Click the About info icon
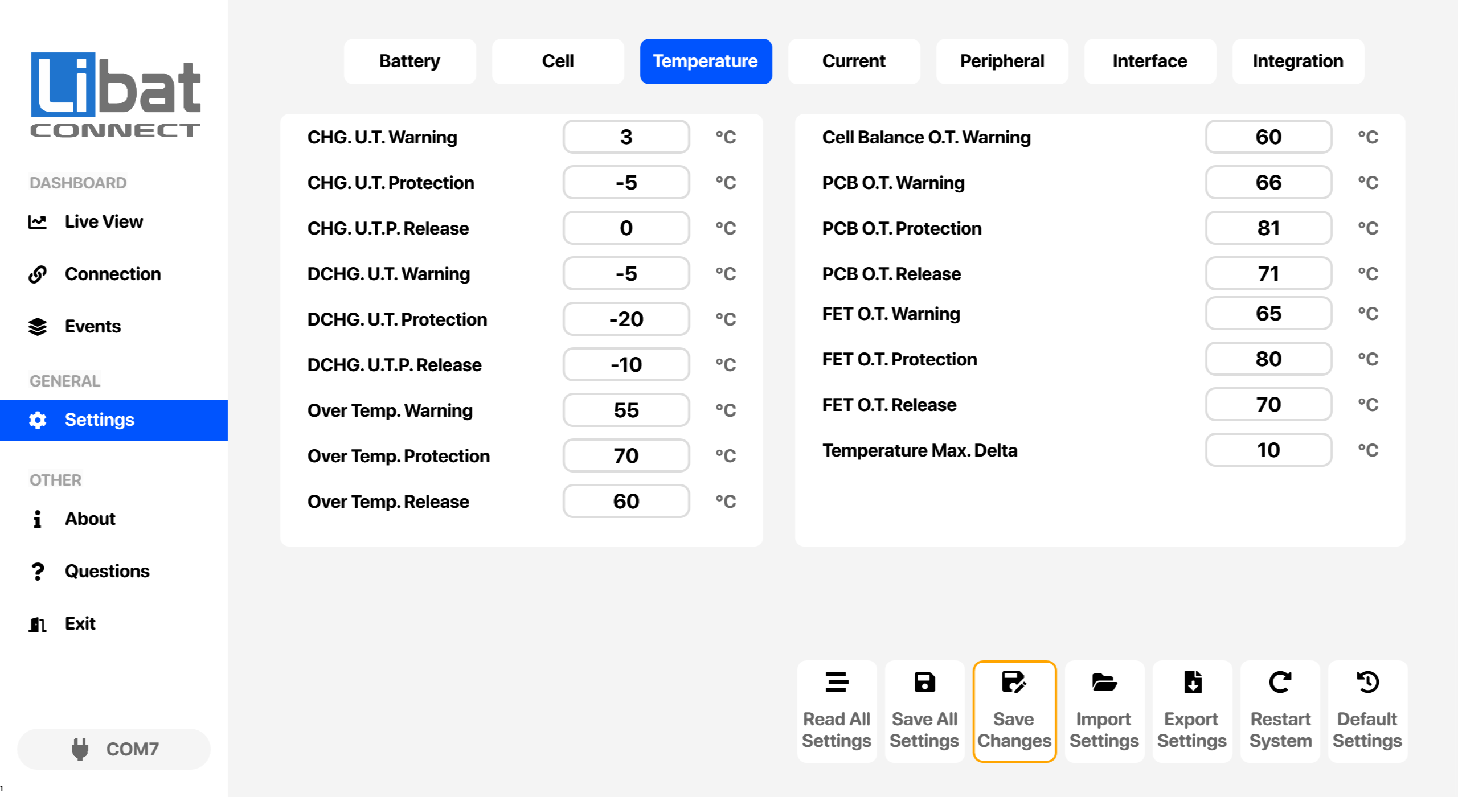The image size is (1458, 797). [38, 519]
